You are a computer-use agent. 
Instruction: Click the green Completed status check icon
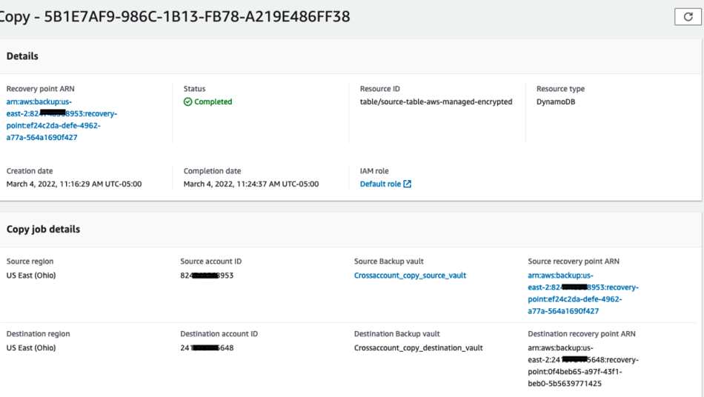point(187,101)
